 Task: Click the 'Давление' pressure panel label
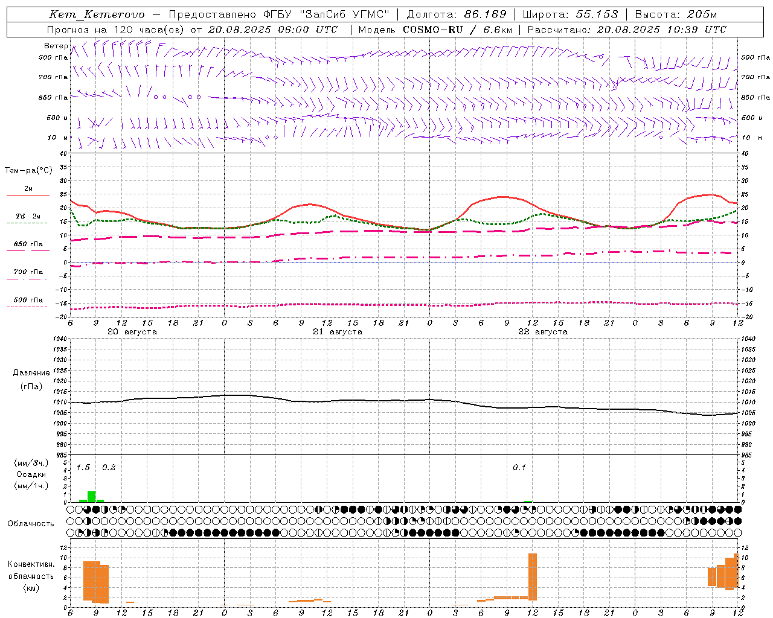[x=31, y=373]
